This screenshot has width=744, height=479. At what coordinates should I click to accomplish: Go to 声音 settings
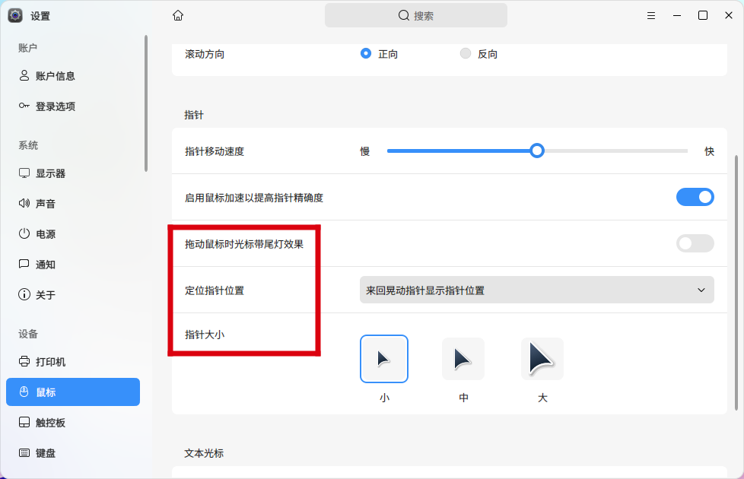pos(73,204)
